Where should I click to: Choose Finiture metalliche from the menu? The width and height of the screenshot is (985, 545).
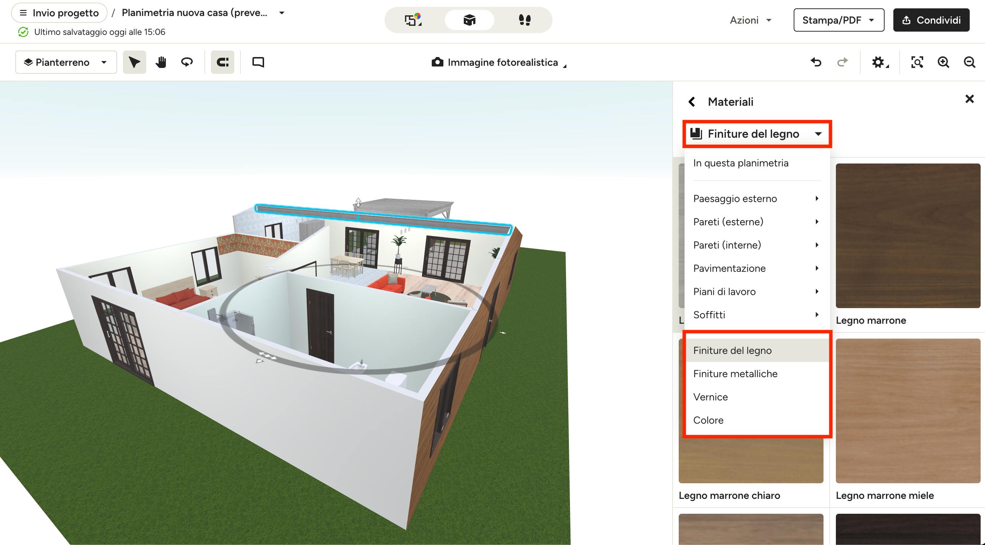tap(757, 374)
